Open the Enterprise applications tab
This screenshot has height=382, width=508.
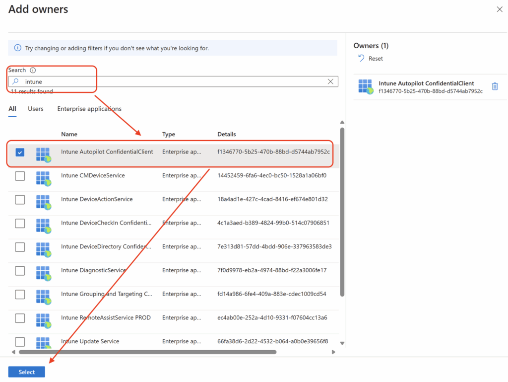[x=89, y=109]
